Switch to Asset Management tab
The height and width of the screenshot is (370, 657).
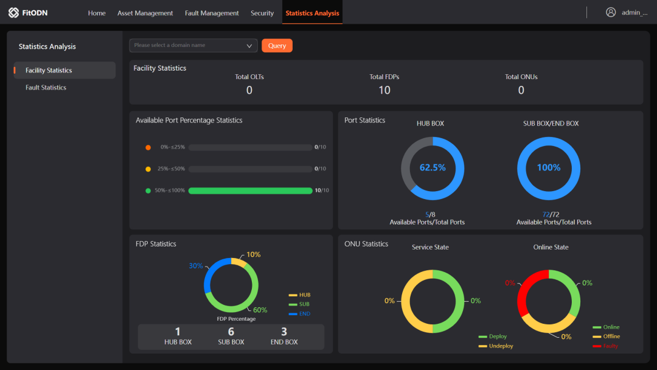145,13
